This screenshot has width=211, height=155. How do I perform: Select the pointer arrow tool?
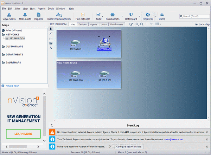(51, 29)
